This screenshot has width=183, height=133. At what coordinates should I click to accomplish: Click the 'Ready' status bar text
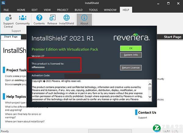point(5,131)
